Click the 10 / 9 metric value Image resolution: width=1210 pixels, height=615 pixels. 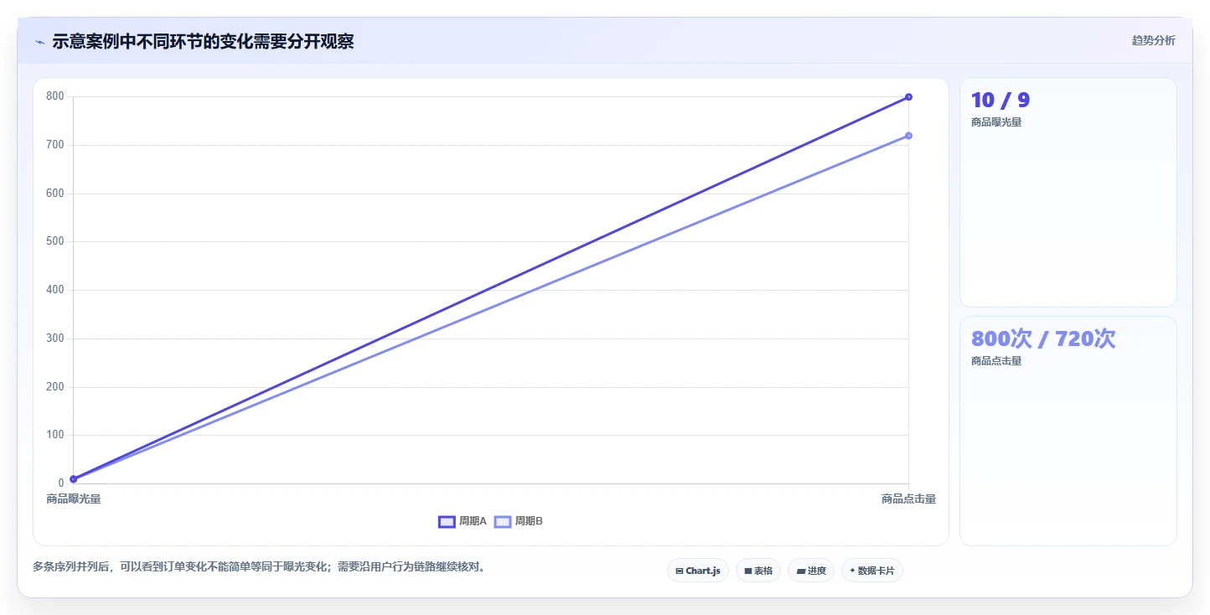[1001, 101]
